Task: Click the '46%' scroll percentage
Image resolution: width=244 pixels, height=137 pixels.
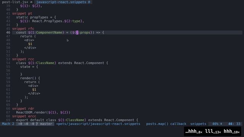Action: (215, 124)
